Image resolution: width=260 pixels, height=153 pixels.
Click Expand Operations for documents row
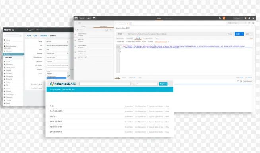(x=156, y=112)
